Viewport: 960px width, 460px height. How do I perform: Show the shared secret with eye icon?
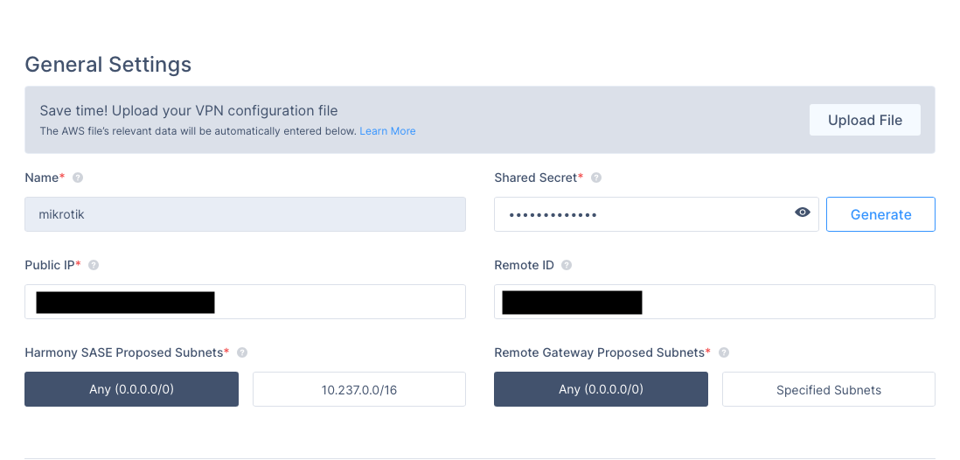coord(802,213)
